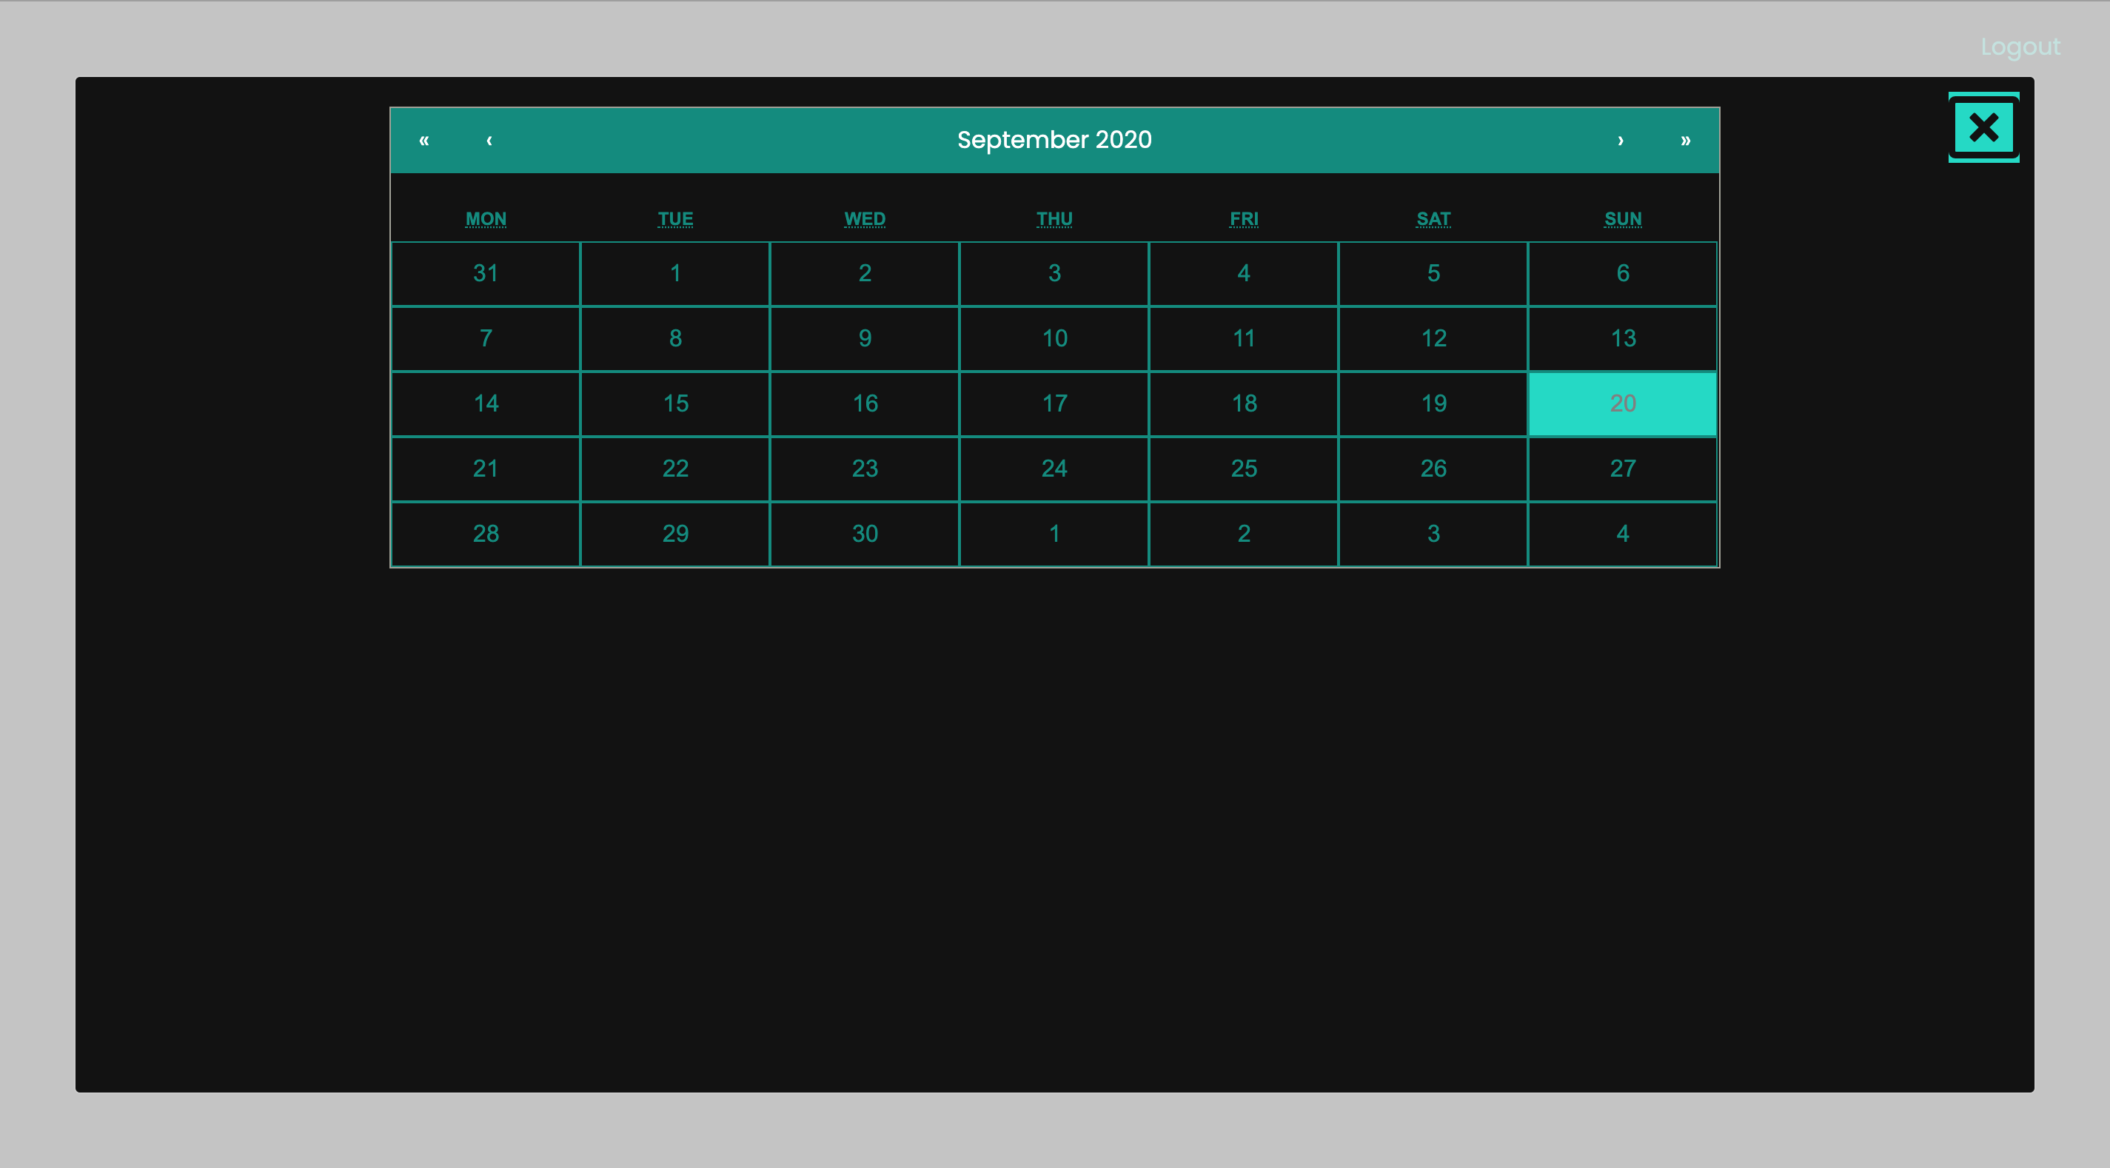This screenshot has height=1168, width=2110.
Task: Select October 4 in the last row
Action: tap(1623, 534)
